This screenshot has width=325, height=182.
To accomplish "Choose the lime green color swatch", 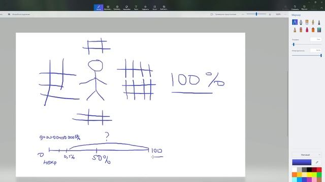I will (314, 175).
